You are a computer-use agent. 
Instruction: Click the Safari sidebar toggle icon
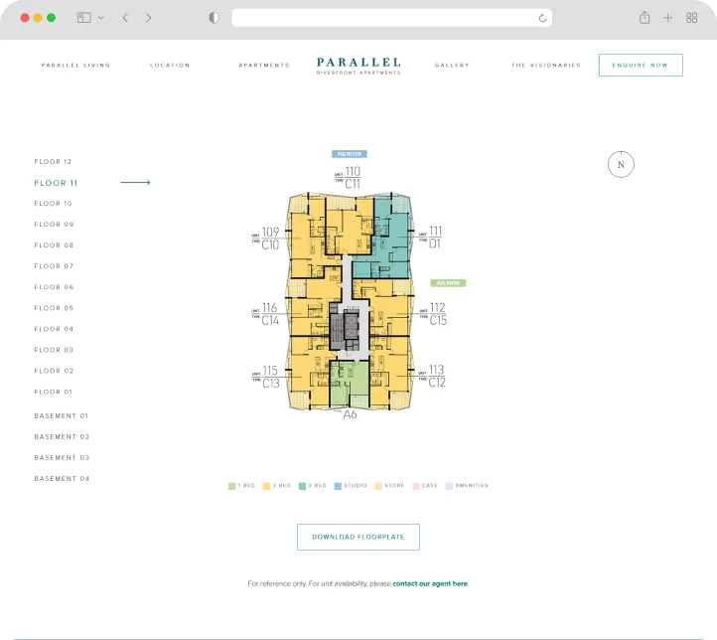coord(84,18)
